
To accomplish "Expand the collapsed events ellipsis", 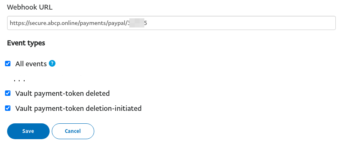I will [19, 80].
